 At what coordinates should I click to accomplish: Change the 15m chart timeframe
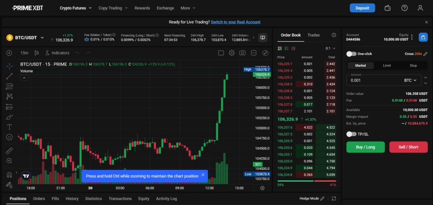[x=24, y=53]
